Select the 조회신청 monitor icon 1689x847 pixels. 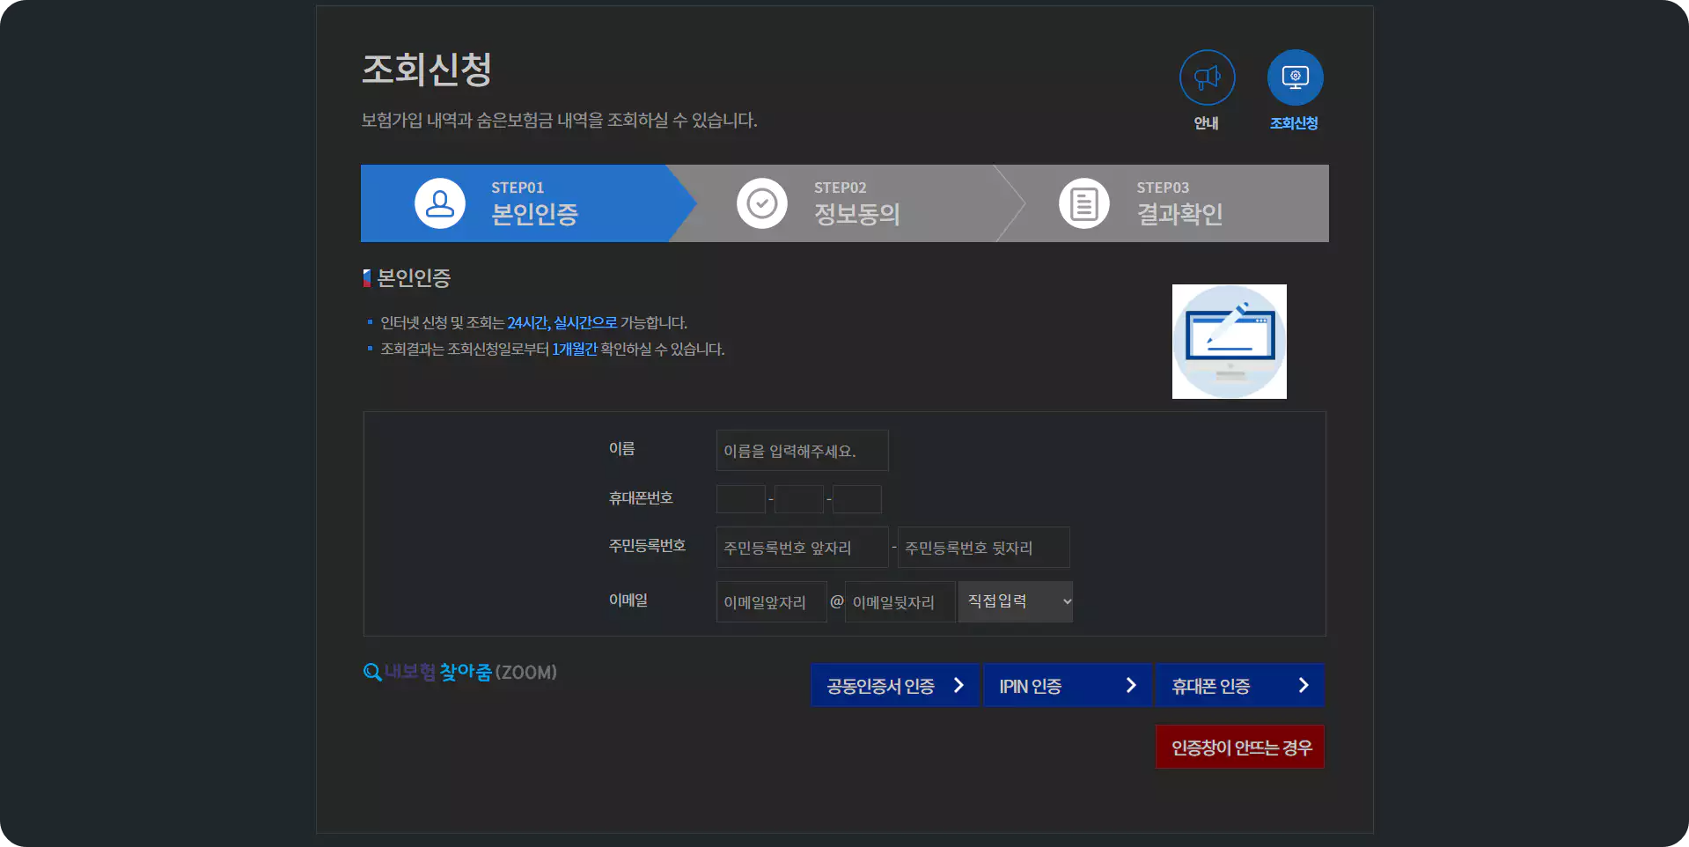tap(1294, 77)
